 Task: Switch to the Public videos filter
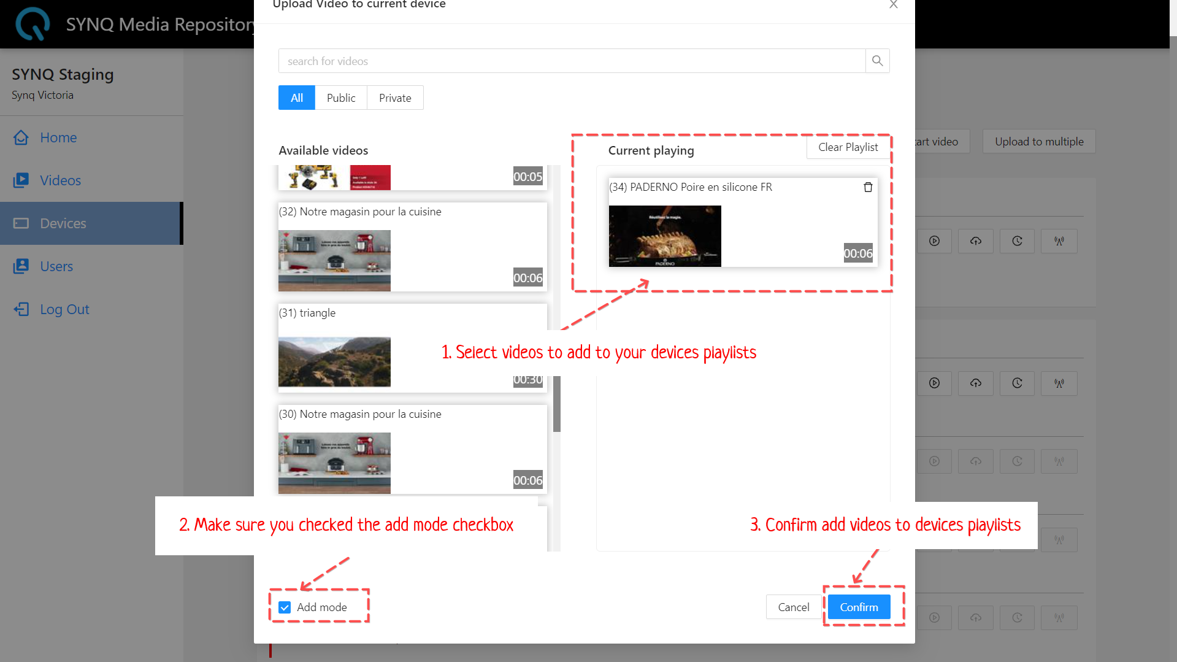tap(340, 98)
